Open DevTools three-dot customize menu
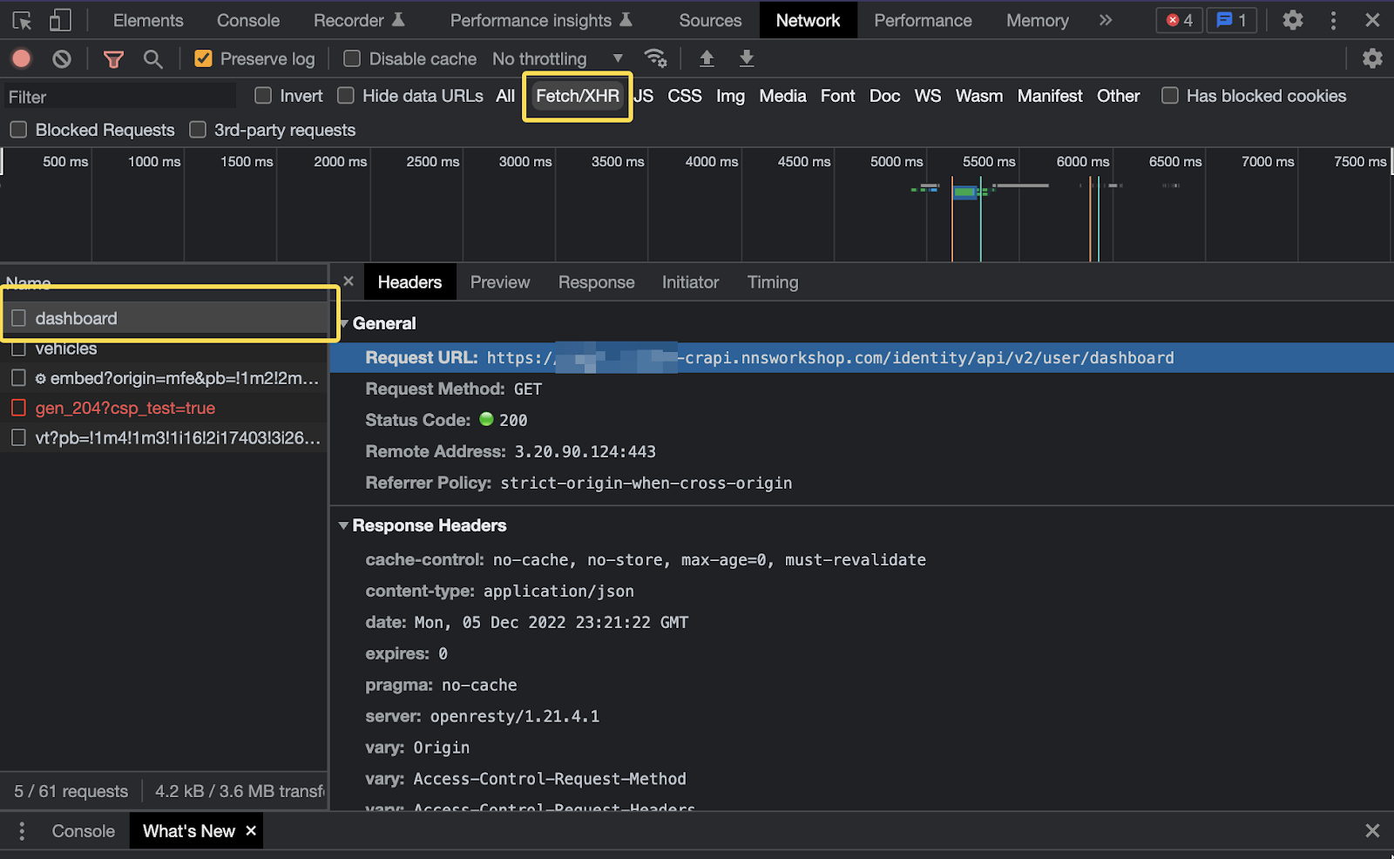This screenshot has height=859, width=1394. click(1333, 20)
